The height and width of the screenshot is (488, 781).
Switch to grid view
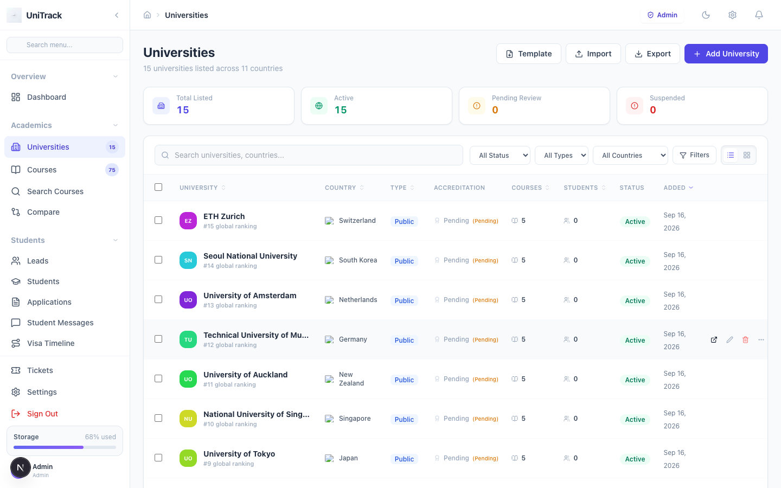coord(747,155)
